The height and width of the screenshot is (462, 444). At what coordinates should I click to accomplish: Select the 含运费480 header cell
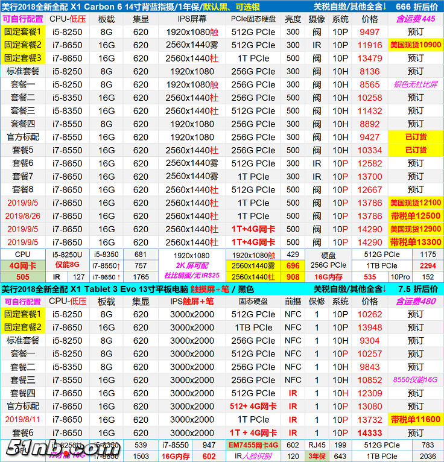[416, 302]
